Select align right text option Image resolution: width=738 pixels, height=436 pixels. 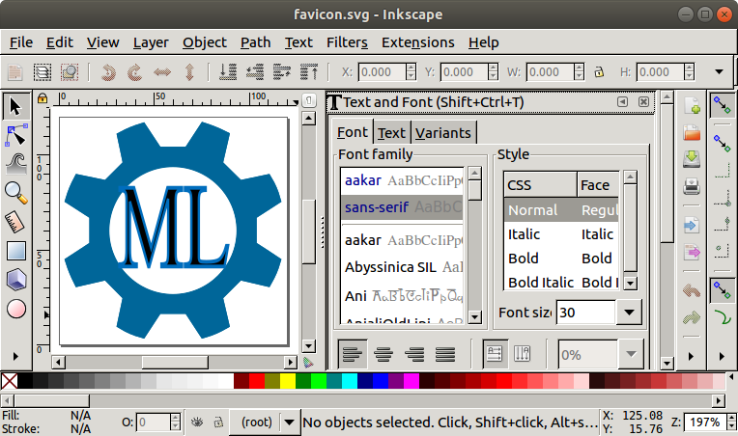[414, 354]
